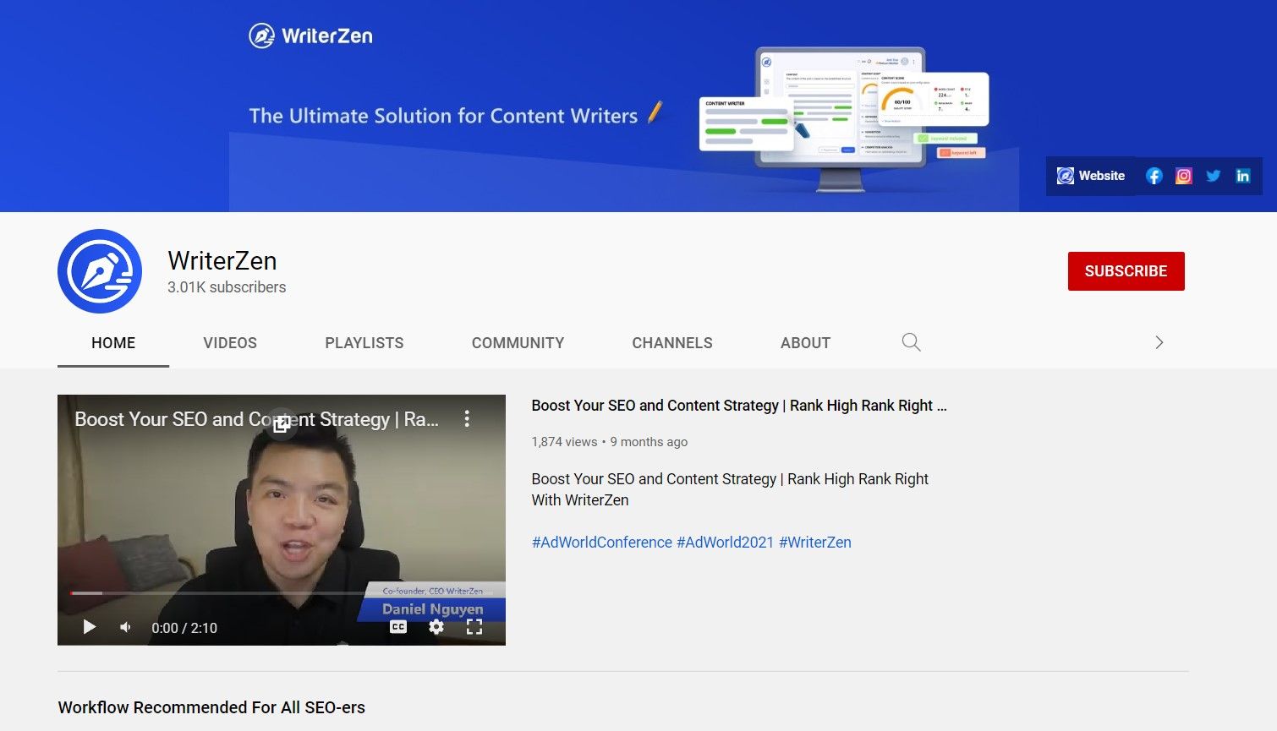Open the LinkedIn icon in banner
This screenshot has height=731, width=1277.
point(1242,176)
